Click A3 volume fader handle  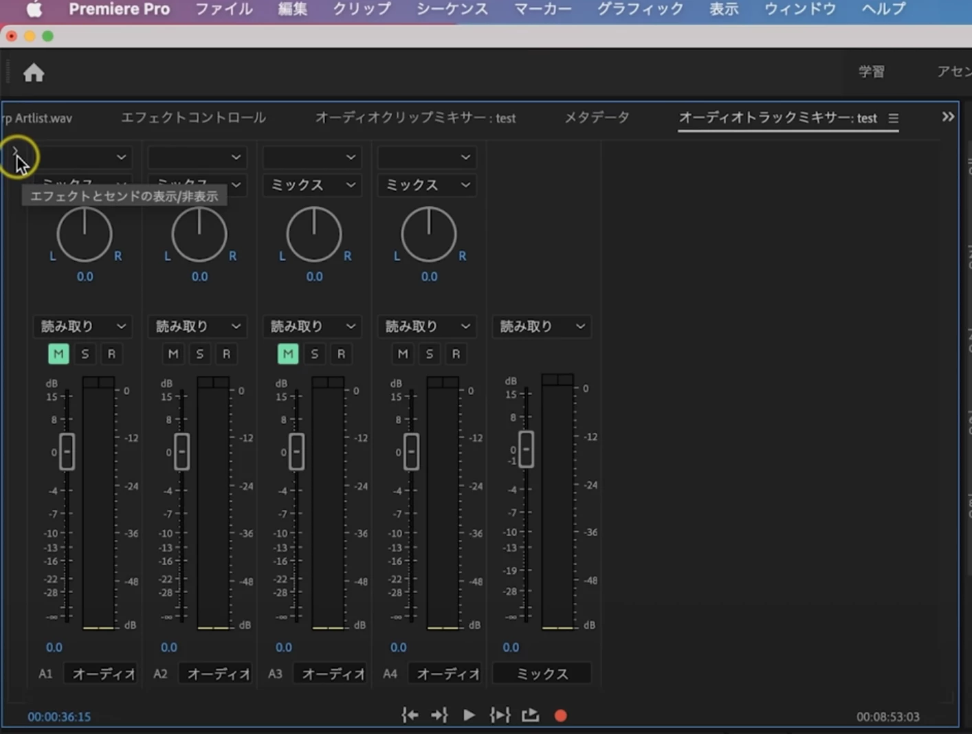coord(296,452)
